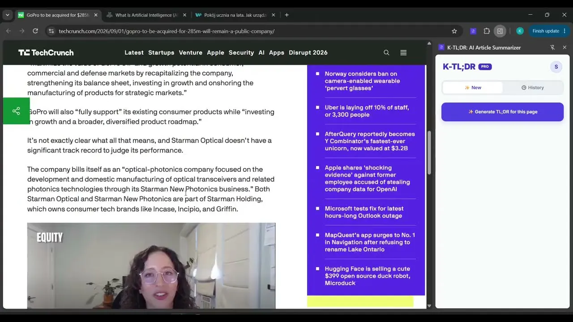573x322 pixels.
Task: Select the New tab in K-TL;DR
Action: click(473, 88)
